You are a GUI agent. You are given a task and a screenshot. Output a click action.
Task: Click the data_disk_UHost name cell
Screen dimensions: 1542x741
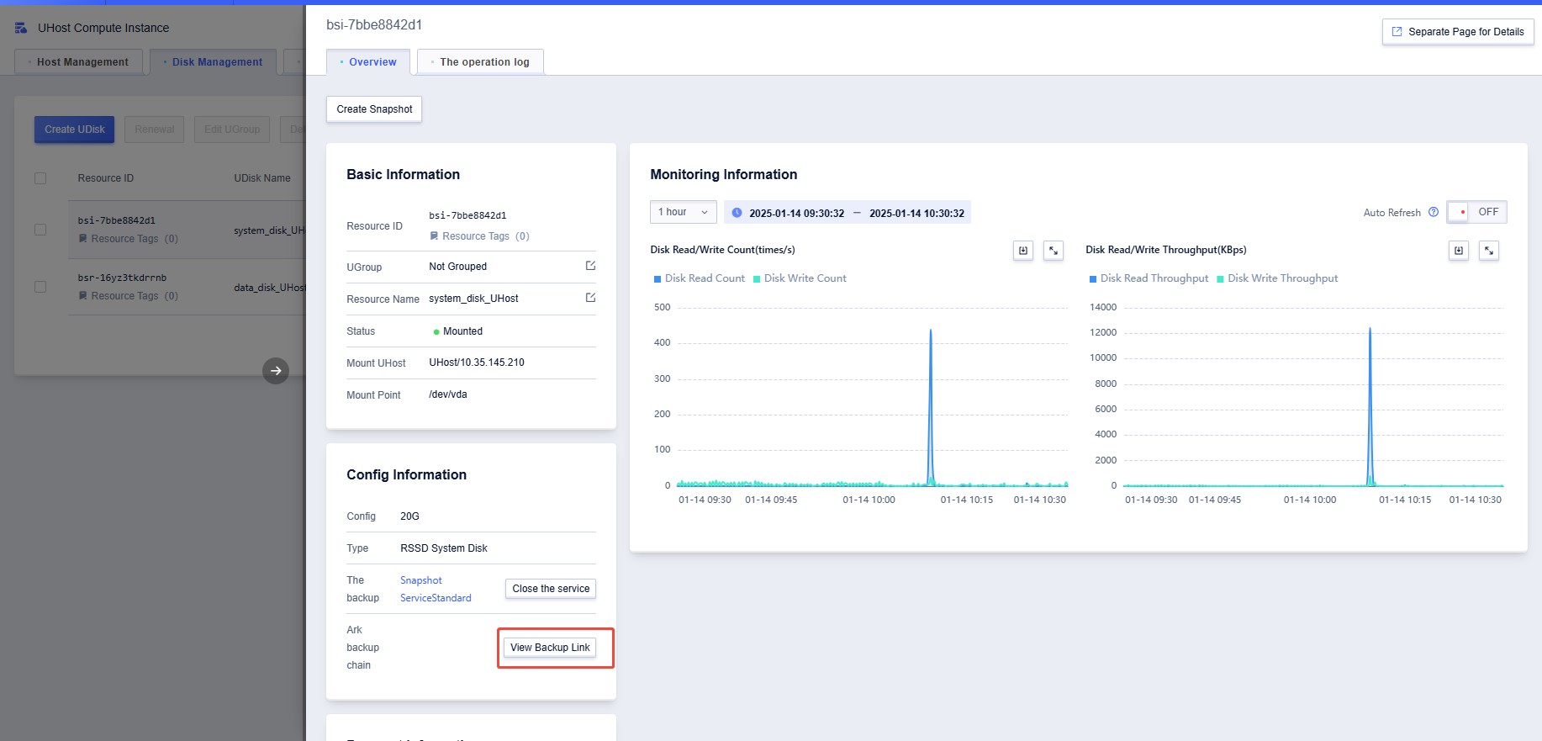pyautogui.click(x=269, y=288)
